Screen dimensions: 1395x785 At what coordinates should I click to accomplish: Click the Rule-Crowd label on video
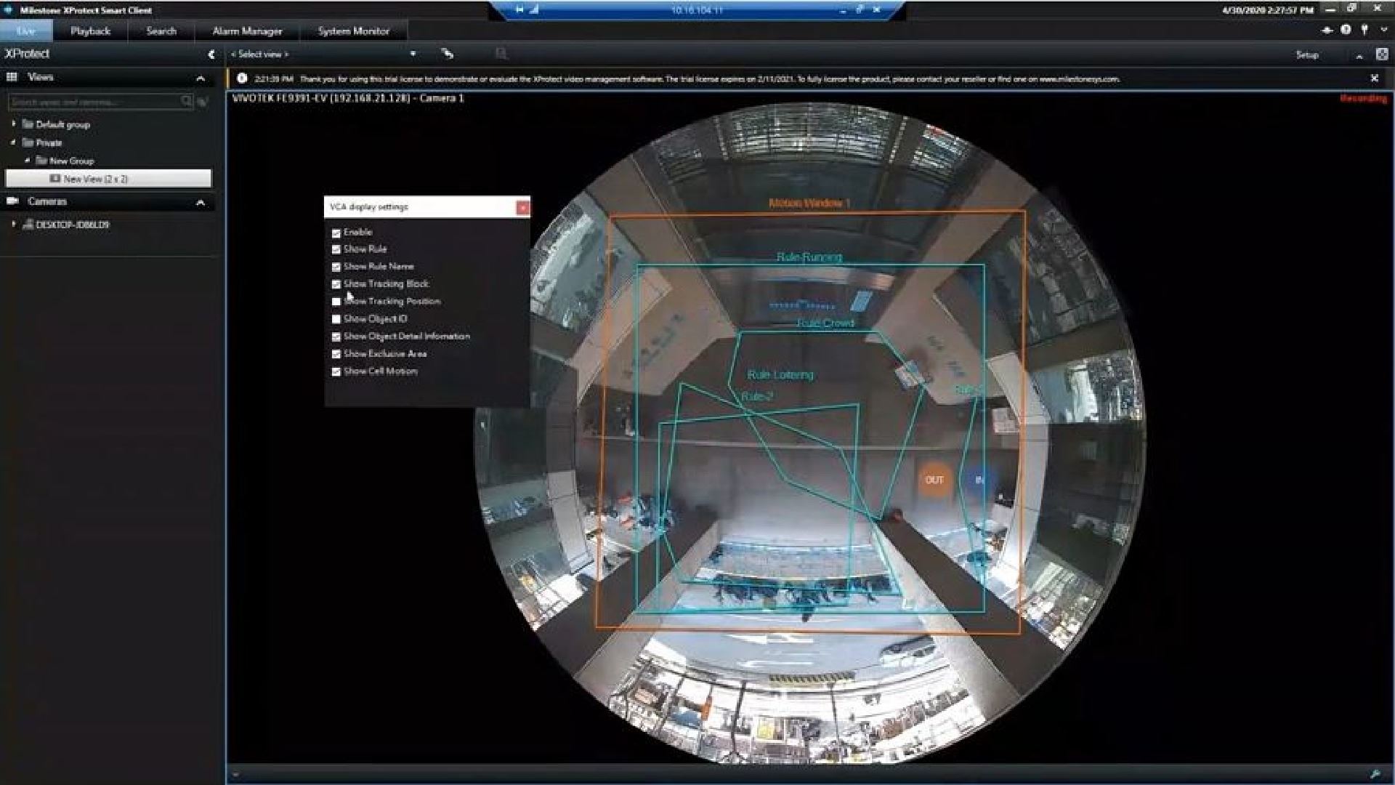825,323
